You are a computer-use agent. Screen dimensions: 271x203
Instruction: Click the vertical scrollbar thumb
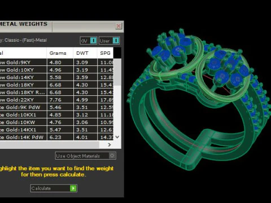tap(117, 72)
